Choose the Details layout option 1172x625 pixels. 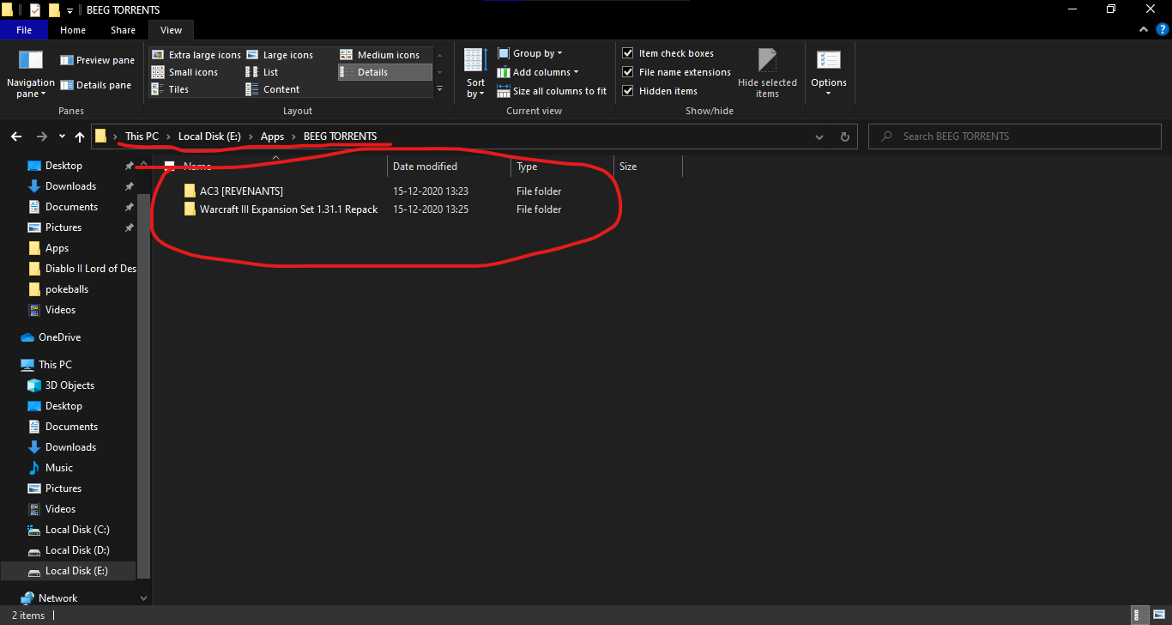(x=384, y=72)
